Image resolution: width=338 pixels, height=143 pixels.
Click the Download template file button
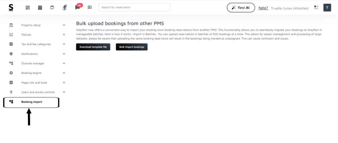point(93,47)
